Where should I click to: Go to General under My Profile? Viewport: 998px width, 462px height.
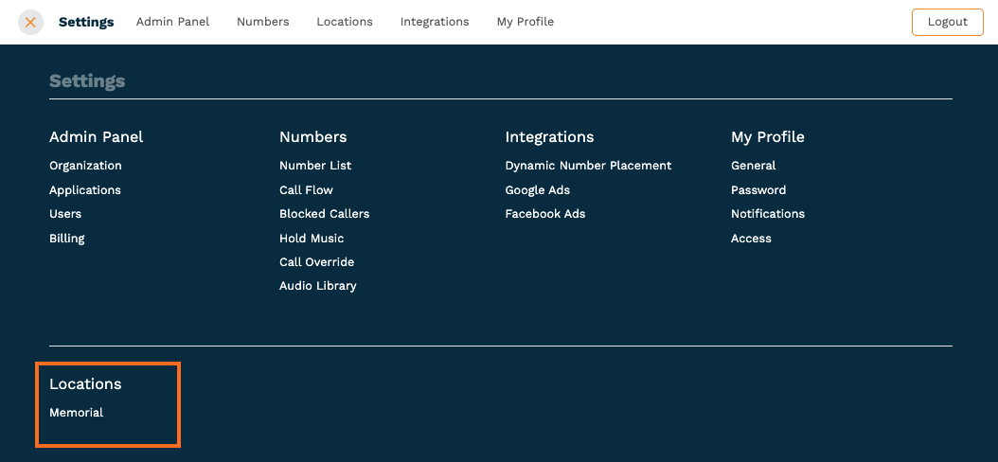753,166
